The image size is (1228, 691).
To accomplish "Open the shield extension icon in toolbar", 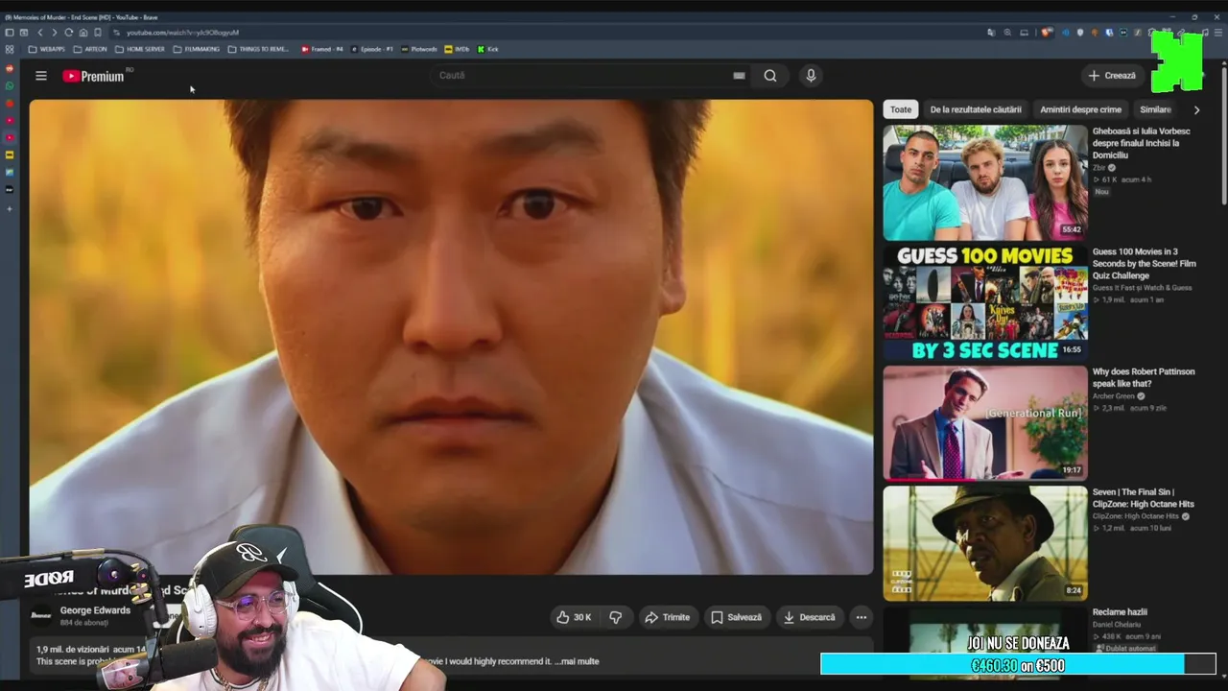I will 1080,33.
